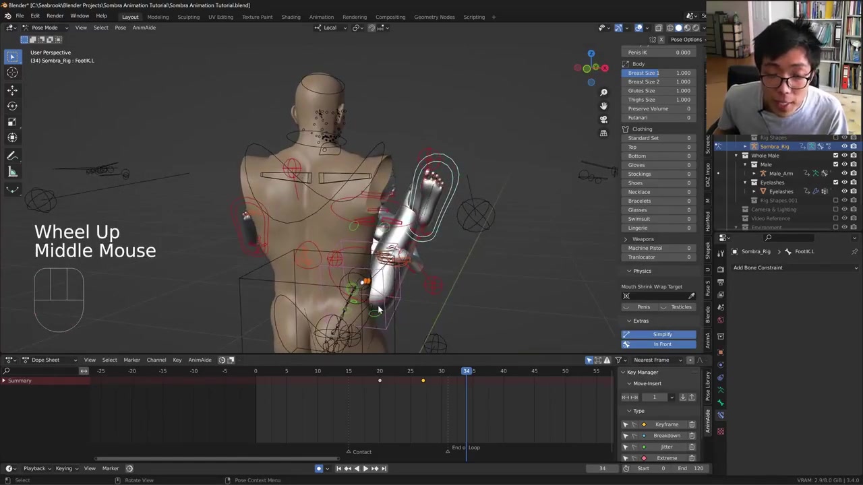Click the End frame field
The image size is (863, 485).
(690, 469)
